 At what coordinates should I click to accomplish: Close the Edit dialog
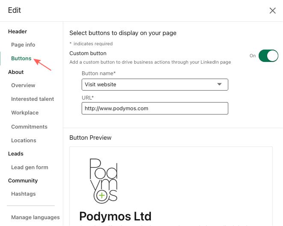272,11
